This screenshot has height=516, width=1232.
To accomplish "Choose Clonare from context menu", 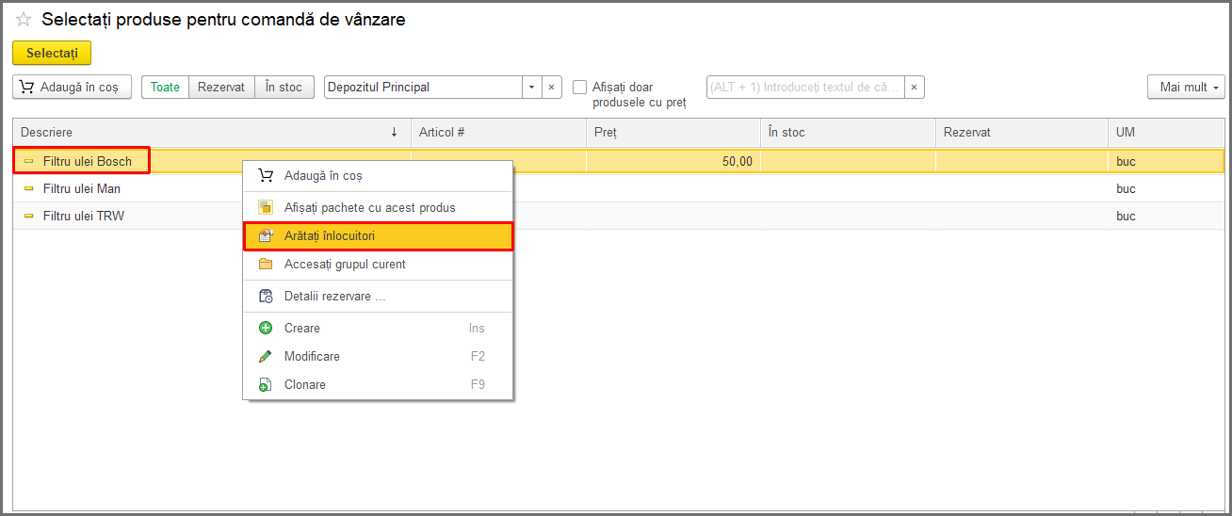I will (x=378, y=384).
